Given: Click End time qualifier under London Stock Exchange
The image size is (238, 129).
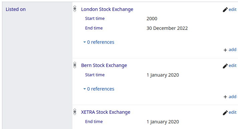Looking at the screenshot, I should click(x=94, y=28).
